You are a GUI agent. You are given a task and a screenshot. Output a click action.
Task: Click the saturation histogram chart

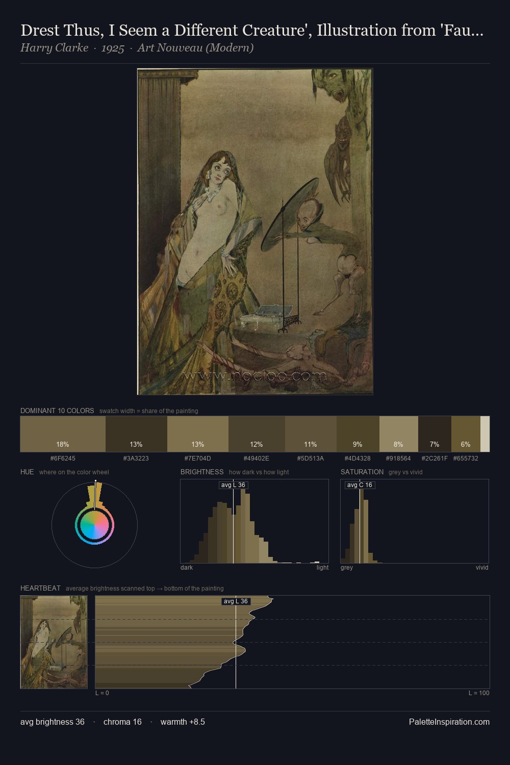click(x=415, y=521)
